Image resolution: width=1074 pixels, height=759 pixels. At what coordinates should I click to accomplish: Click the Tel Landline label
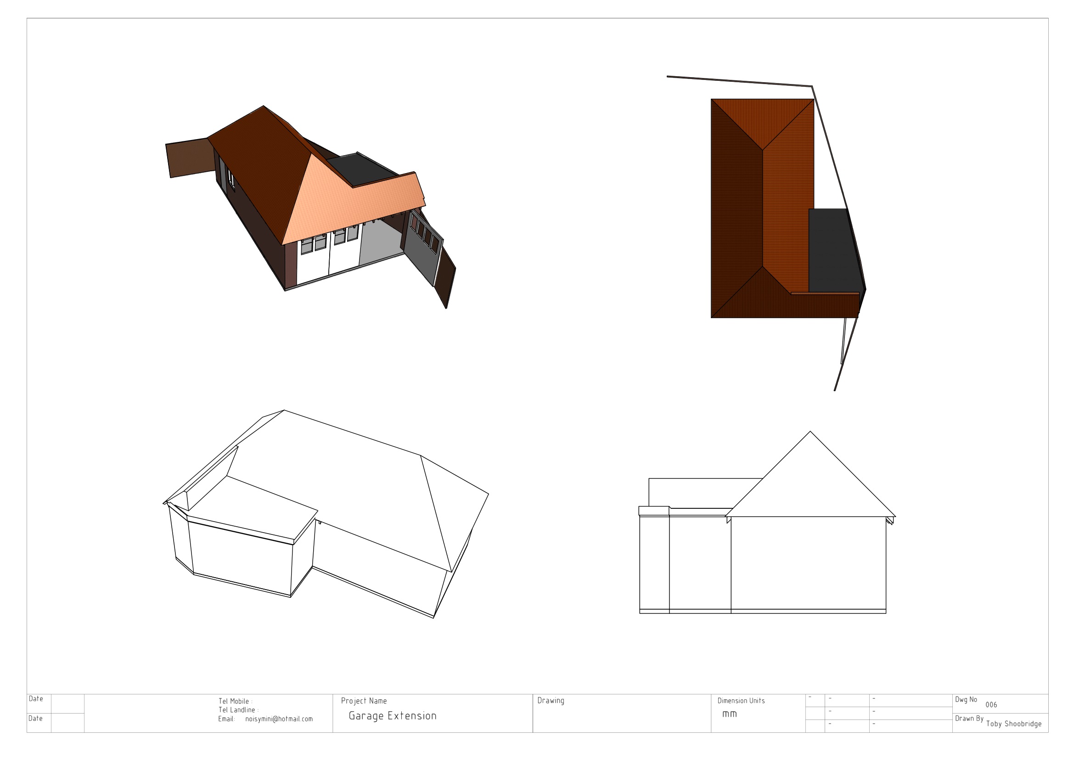point(238,710)
